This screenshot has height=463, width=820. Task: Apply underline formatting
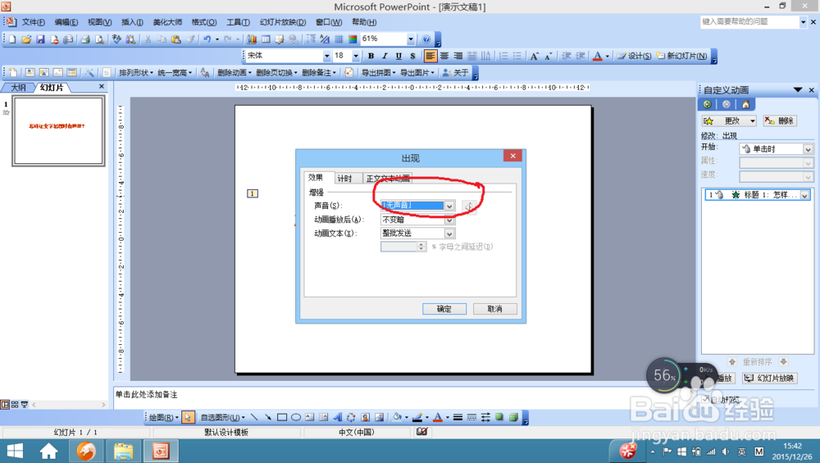(399, 56)
